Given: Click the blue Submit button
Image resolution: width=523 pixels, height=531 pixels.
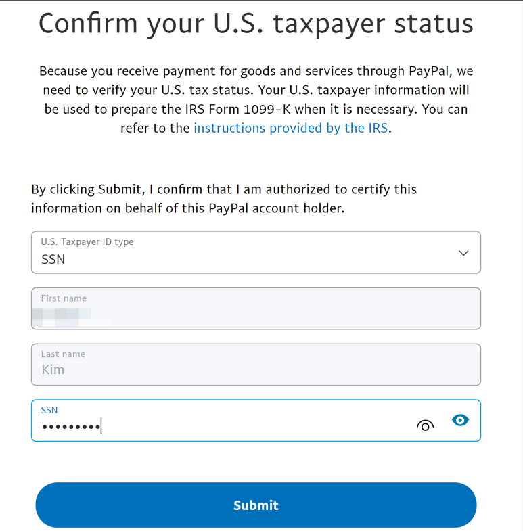Looking at the screenshot, I should point(256,505).
